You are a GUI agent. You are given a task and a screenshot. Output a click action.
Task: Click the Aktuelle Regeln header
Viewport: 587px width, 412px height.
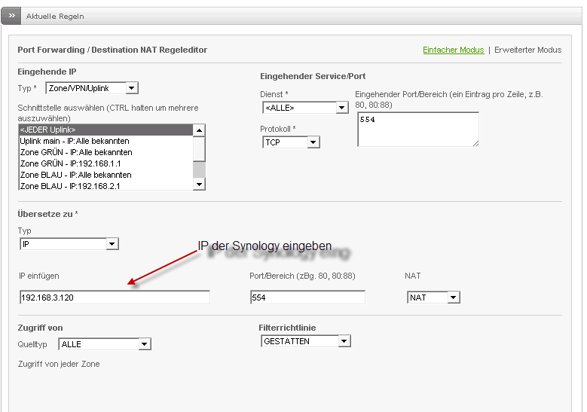tap(56, 16)
